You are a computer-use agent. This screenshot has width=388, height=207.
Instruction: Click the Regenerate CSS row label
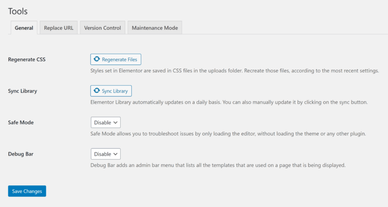point(27,59)
